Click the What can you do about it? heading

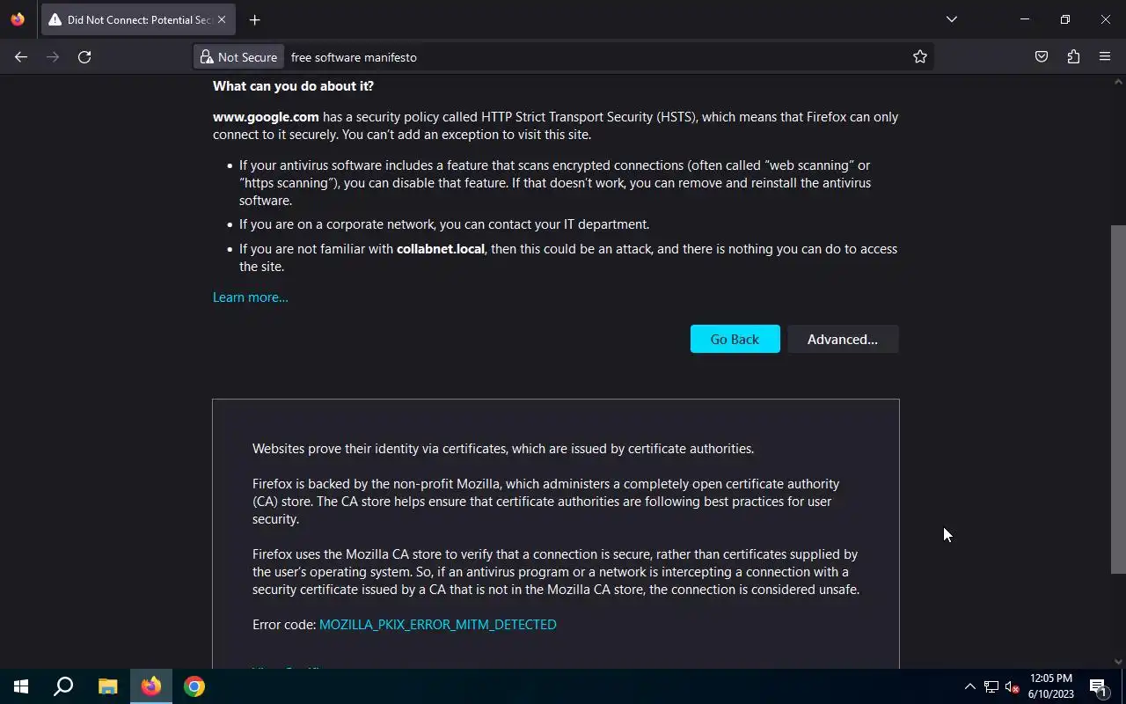click(293, 86)
